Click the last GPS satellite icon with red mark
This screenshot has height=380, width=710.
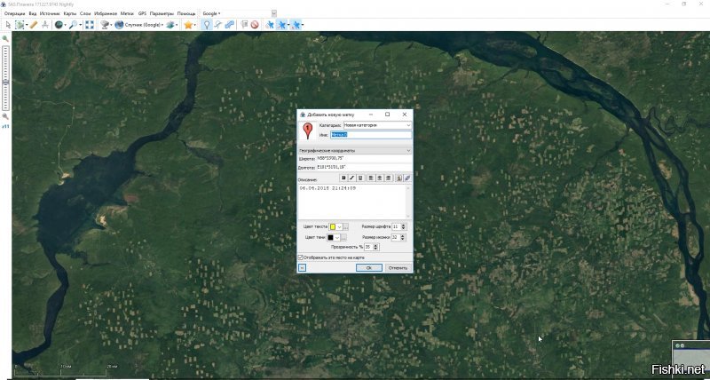[x=296, y=25]
